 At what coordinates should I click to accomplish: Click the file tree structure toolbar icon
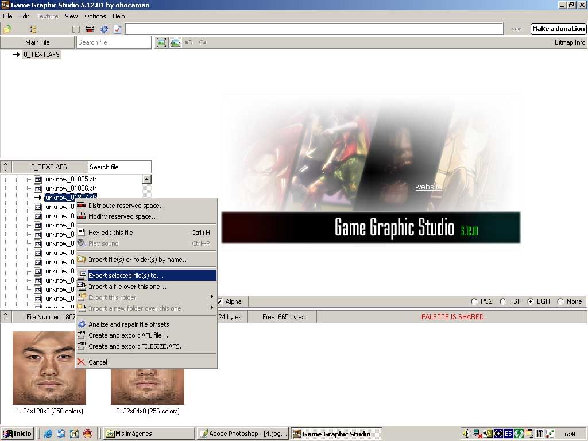[x=34, y=29]
